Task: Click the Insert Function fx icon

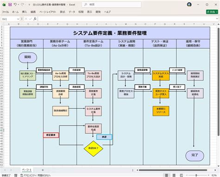Action: [35, 19]
